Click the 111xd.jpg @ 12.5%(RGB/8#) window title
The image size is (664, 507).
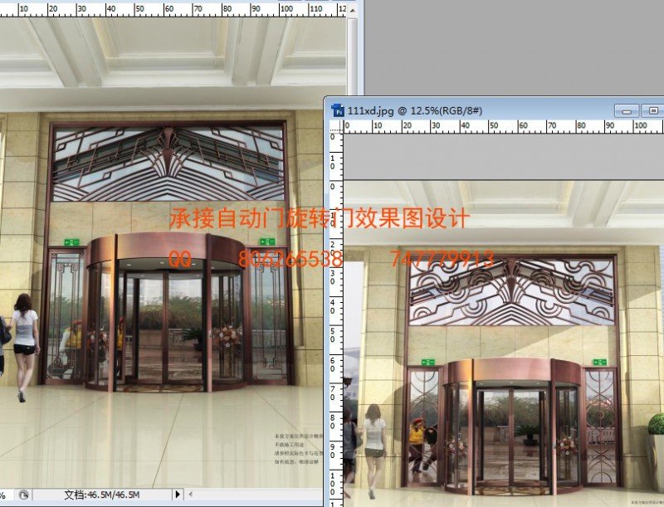pyautogui.click(x=414, y=111)
